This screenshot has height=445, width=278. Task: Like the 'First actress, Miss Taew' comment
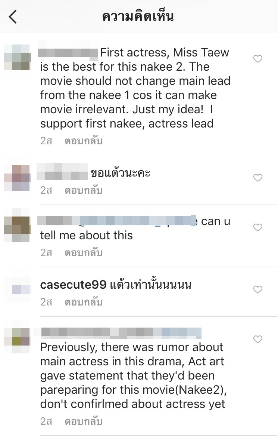257,59
